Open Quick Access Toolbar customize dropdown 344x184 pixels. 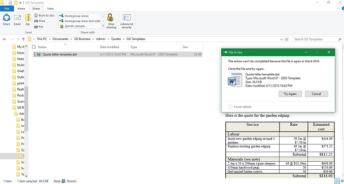pos(20,3)
